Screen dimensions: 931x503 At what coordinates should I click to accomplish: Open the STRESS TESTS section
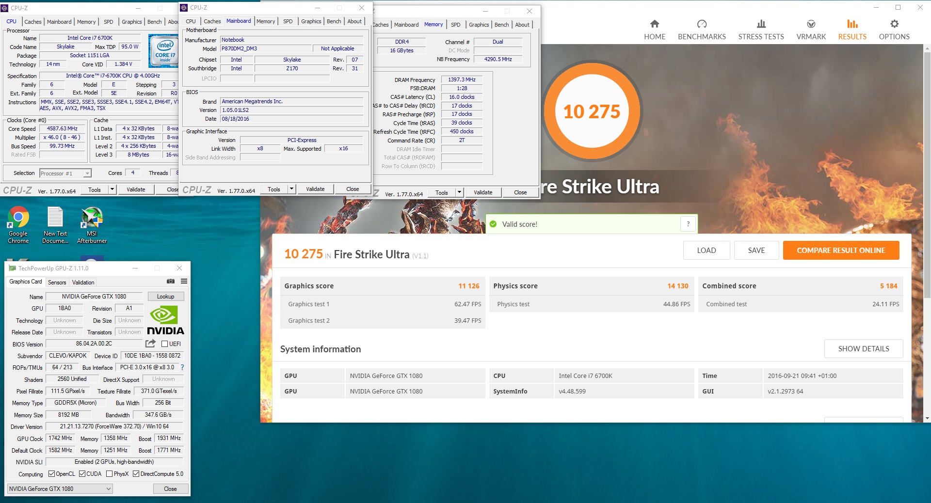tap(761, 30)
